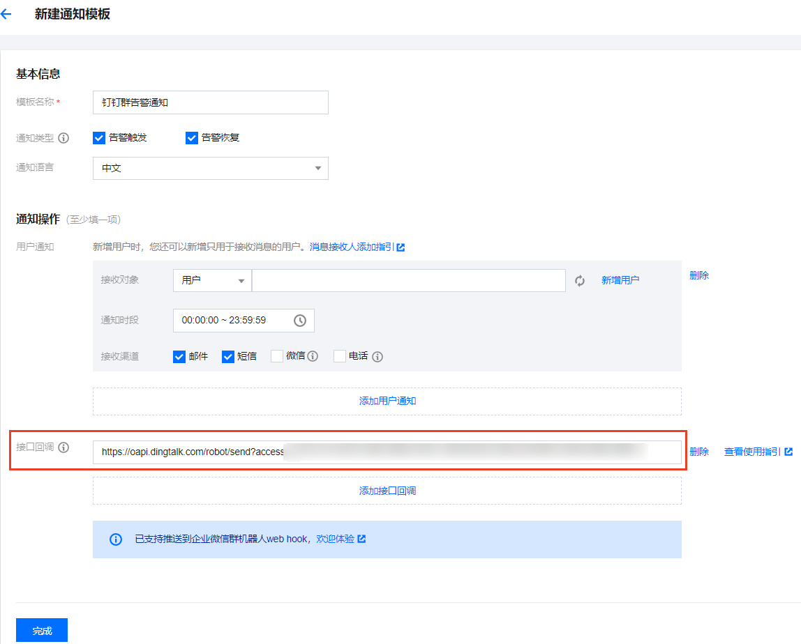801x644 pixels.
Task: Click the info icon in blue web hook banner
Action: [116, 539]
